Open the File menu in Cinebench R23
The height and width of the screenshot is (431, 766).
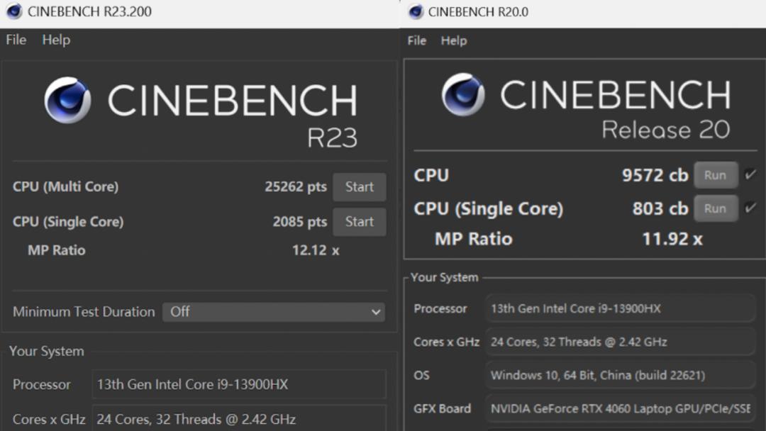[x=16, y=40]
